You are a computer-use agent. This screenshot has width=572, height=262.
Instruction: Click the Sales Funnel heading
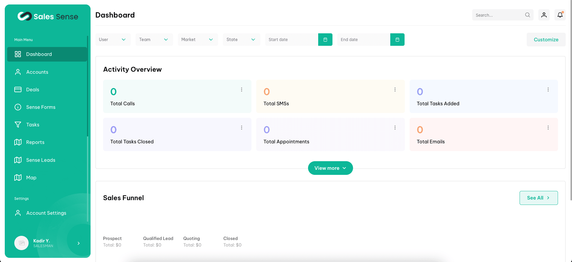point(123,198)
